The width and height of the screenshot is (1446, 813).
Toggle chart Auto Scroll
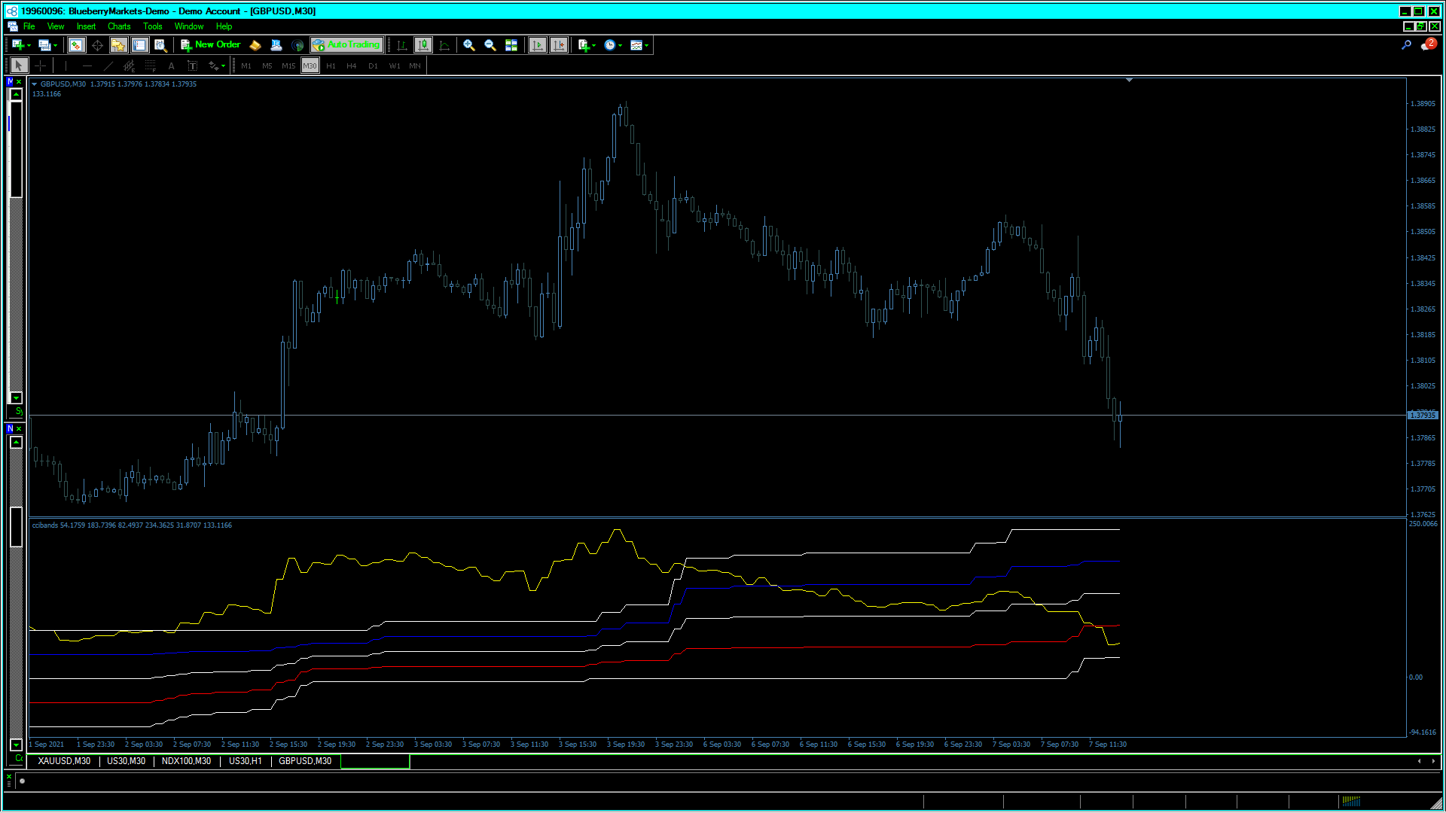point(537,45)
